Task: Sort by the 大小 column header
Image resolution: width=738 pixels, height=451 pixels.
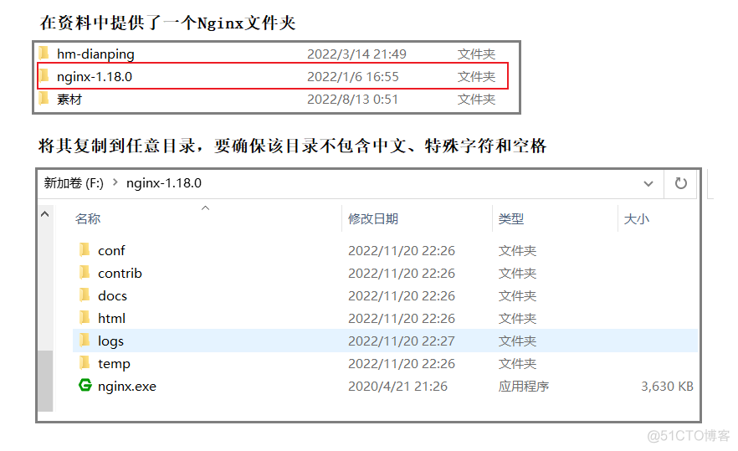Action: (636, 219)
